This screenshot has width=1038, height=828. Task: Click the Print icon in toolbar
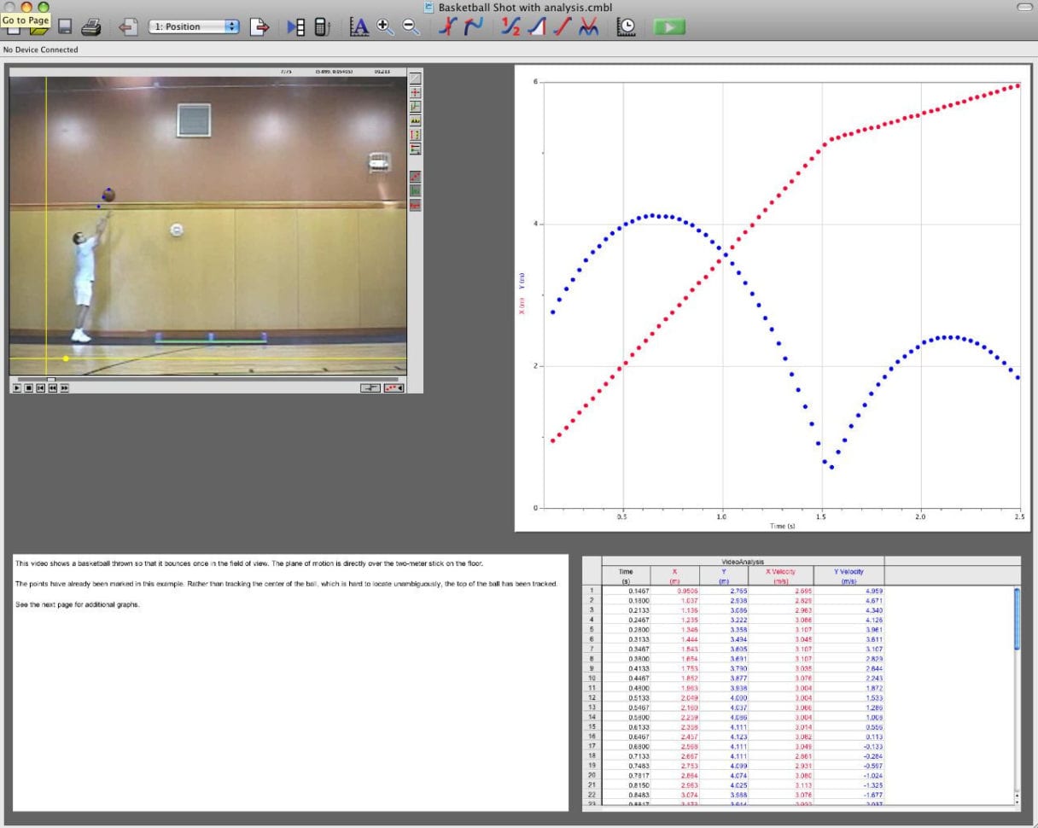pos(91,27)
